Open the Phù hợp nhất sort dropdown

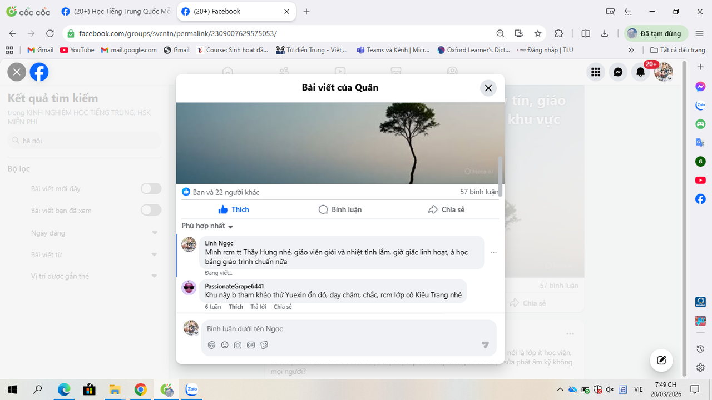207,226
